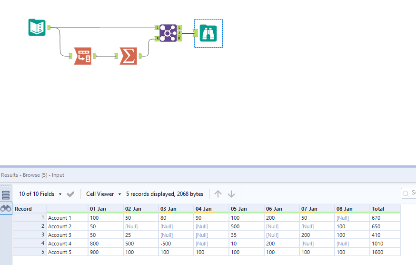Click the Total column header
The image size is (416, 265).
pyautogui.click(x=385, y=209)
